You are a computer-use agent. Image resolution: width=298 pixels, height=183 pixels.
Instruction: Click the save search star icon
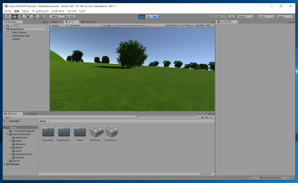211,117
